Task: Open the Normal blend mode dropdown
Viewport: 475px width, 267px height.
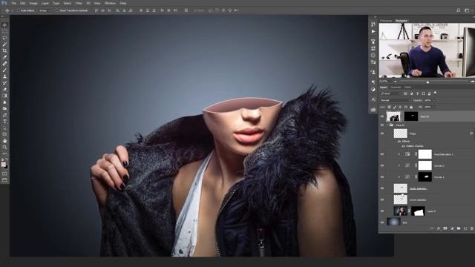Action: (x=395, y=100)
